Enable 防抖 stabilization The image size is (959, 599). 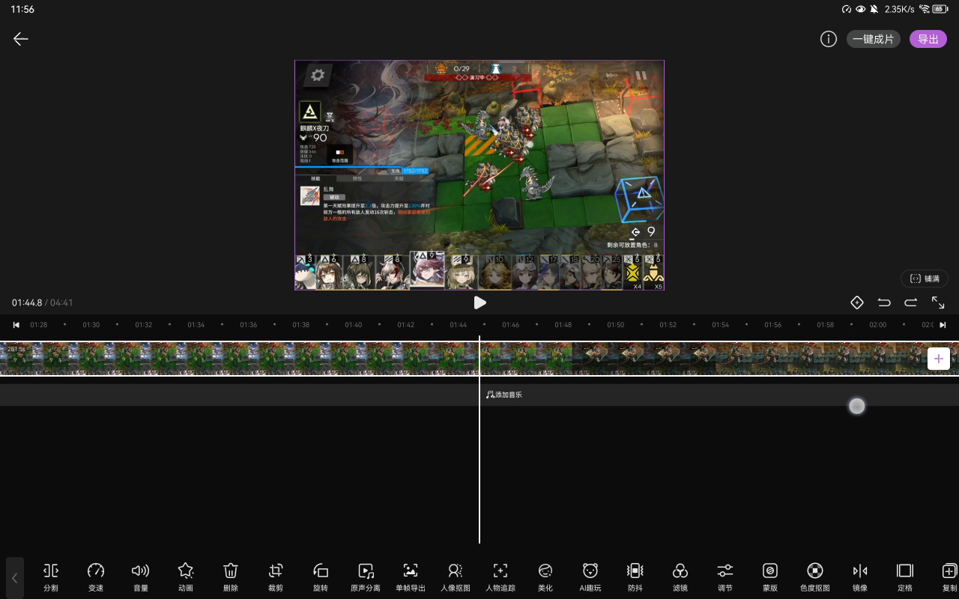(635, 578)
